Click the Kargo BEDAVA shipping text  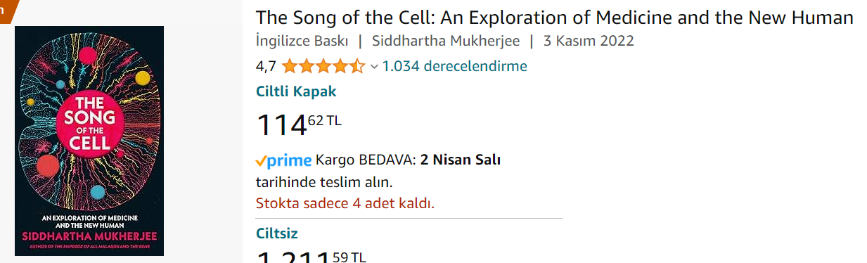[x=366, y=160]
